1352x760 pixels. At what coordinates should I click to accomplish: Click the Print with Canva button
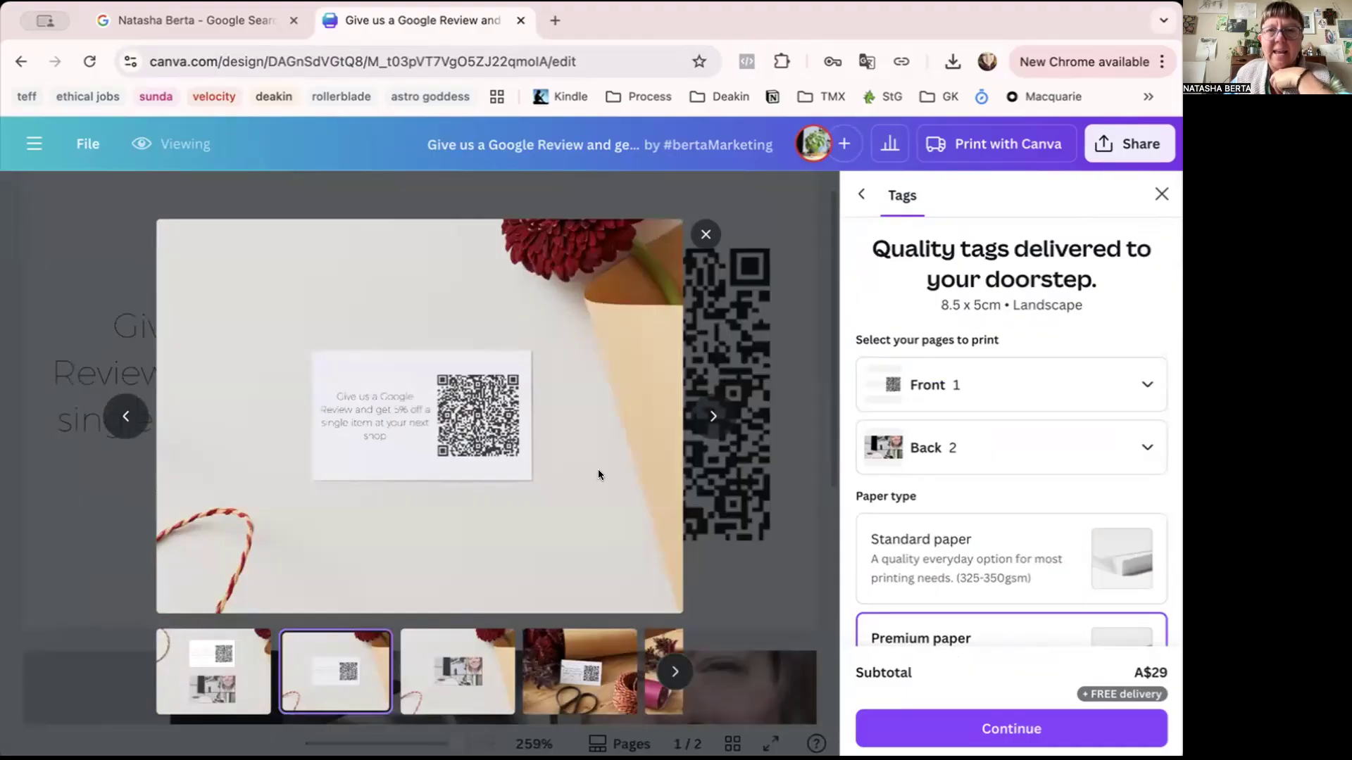point(996,144)
